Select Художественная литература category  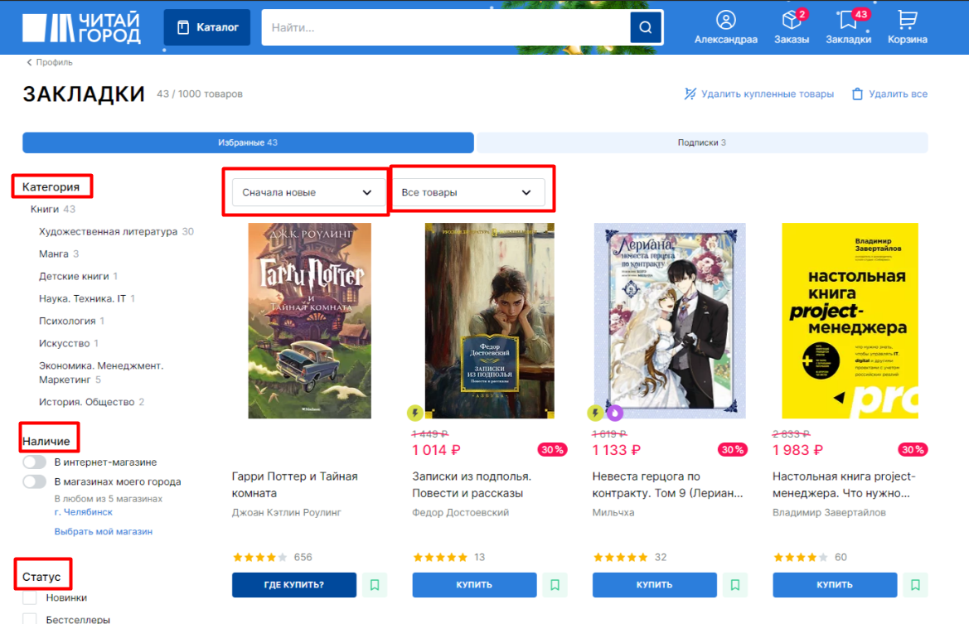point(108,232)
